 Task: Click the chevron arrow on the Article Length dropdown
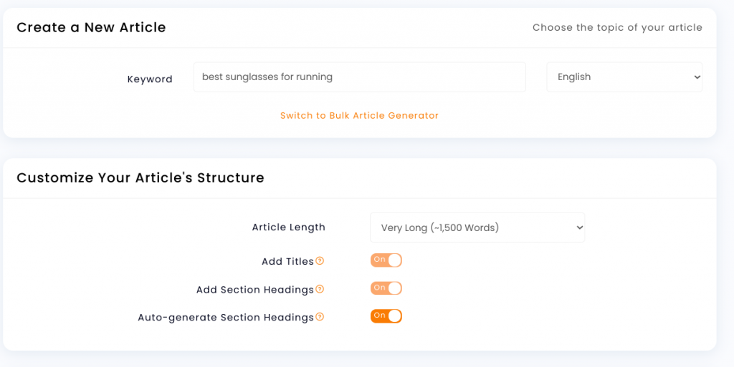point(579,227)
